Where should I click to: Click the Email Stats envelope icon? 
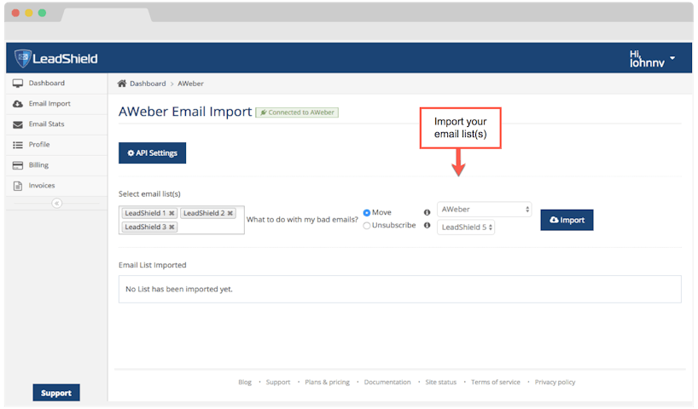pyautogui.click(x=17, y=124)
